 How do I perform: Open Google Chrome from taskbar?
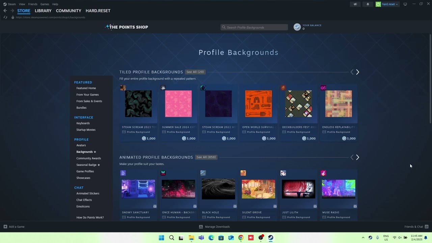click(x=241, y=238)
